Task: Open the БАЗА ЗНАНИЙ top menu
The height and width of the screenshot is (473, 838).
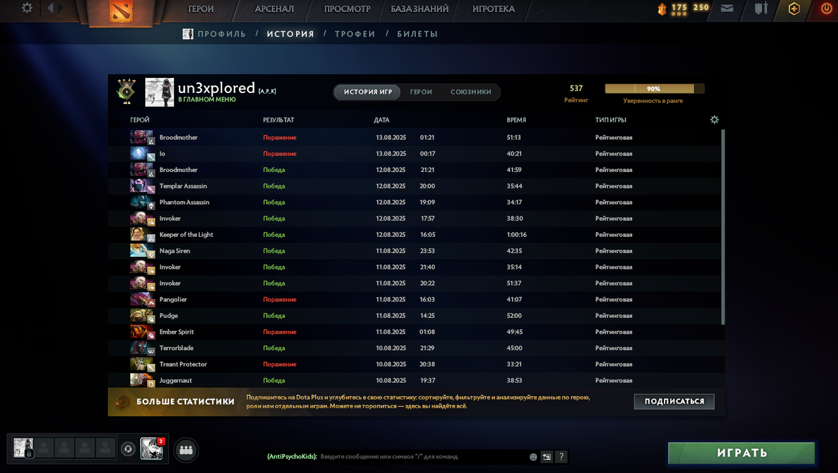Action: tap(420, 9)
